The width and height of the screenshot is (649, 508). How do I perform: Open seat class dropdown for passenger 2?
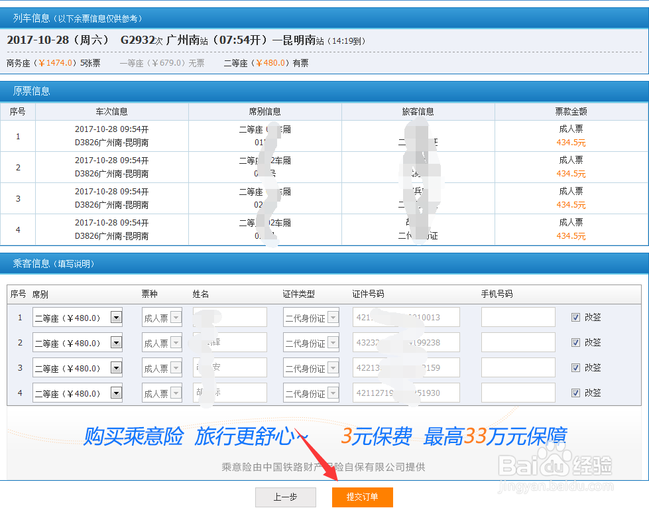click(78, 343)
